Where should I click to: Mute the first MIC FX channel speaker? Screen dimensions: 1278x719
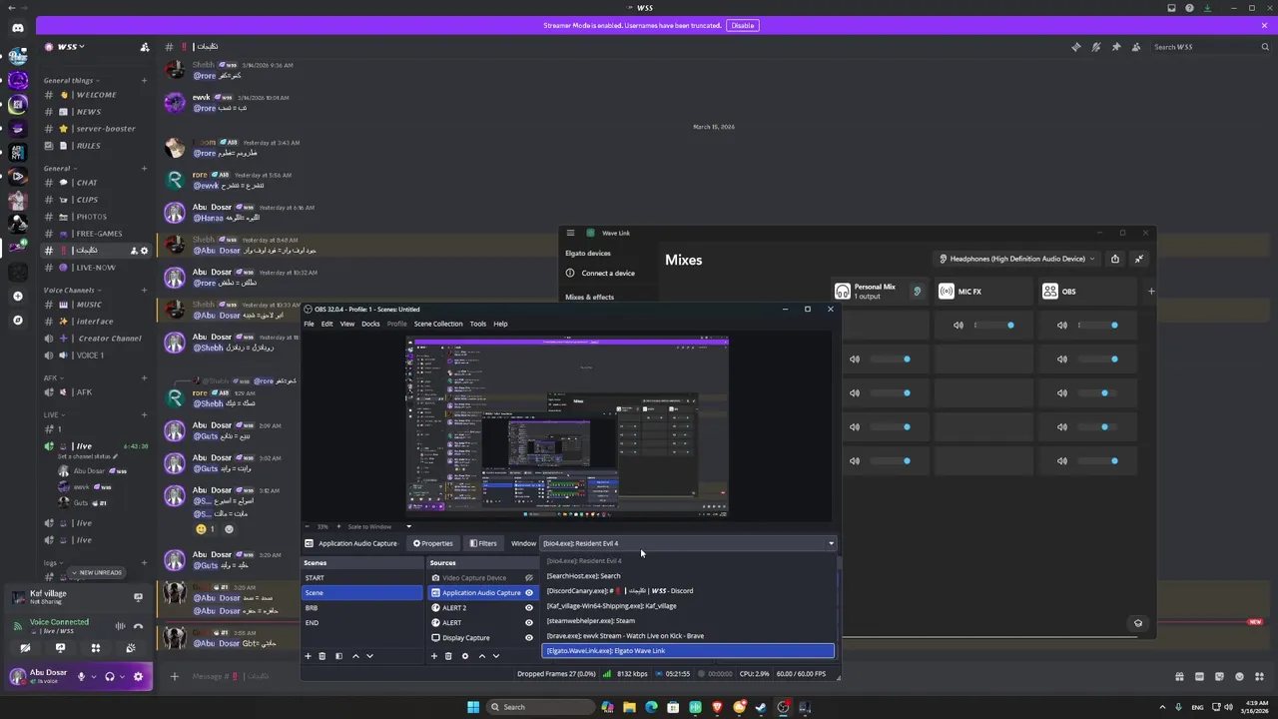(x=958, y=325)
